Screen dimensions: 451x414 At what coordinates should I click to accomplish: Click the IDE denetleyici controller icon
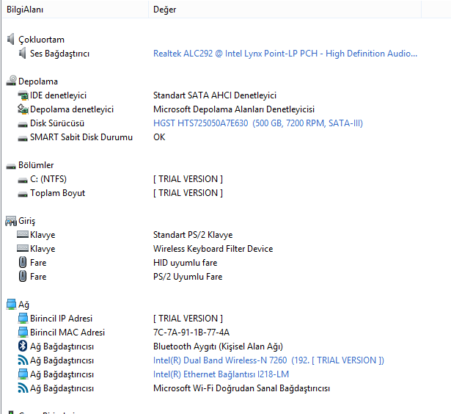point(23,95)
